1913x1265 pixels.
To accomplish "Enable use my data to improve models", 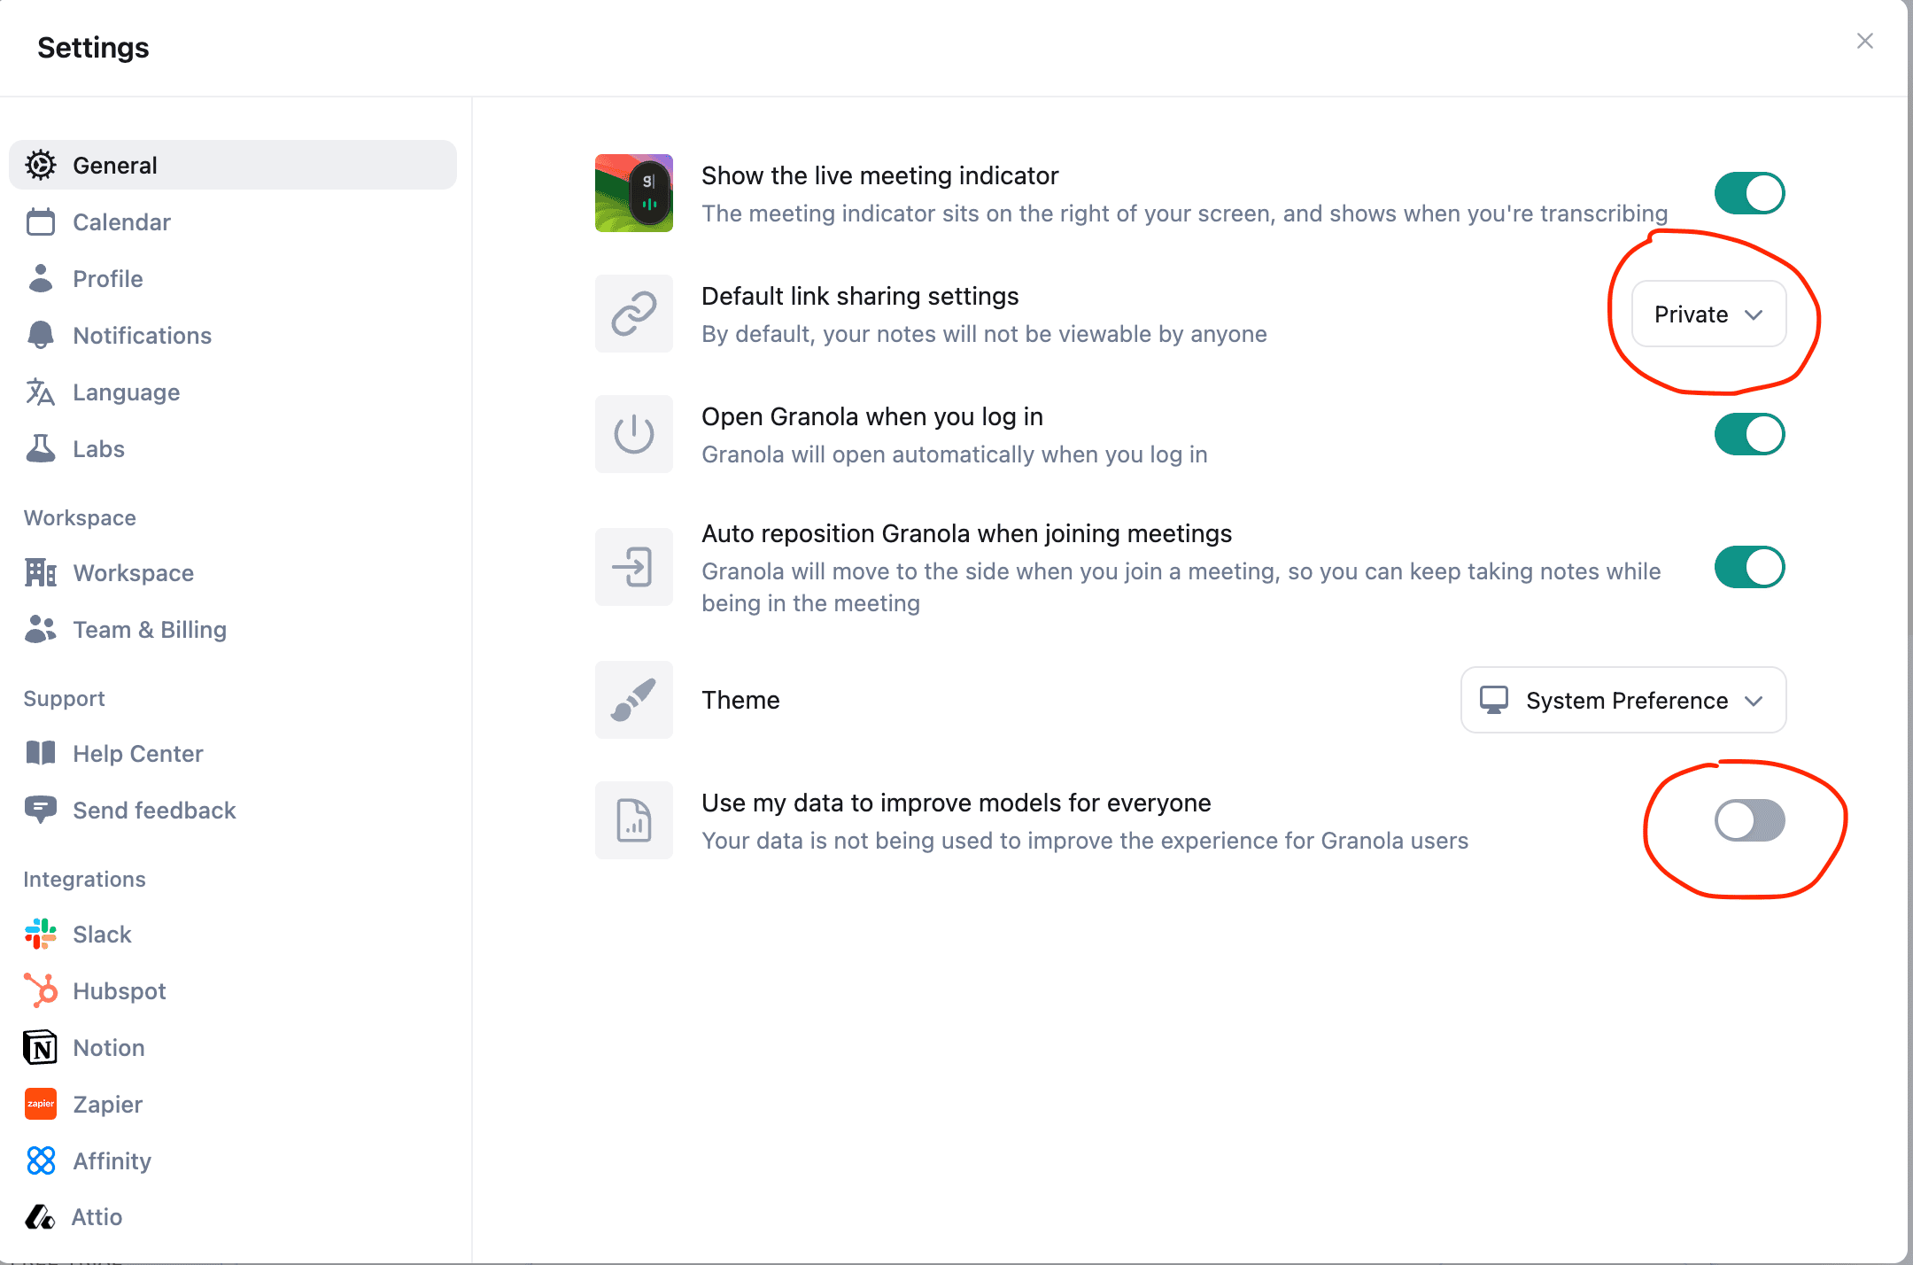I will [1749, 820].
